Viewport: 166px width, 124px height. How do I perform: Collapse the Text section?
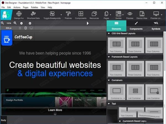click(109, 104)
